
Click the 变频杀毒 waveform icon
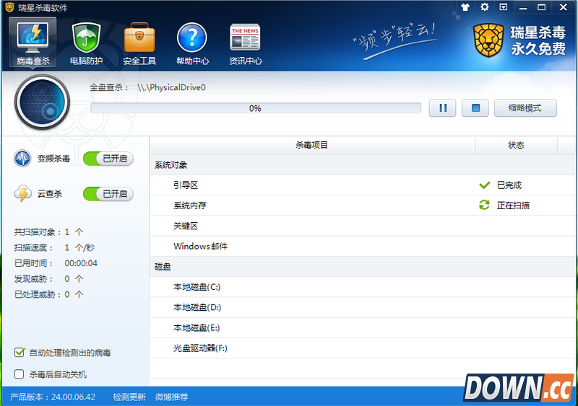[x=22, y=159]
